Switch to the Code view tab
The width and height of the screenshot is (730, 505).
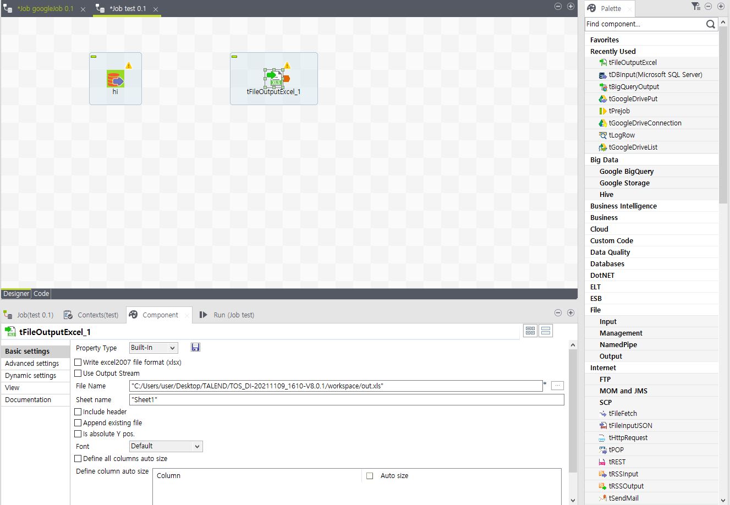[41, 294]
